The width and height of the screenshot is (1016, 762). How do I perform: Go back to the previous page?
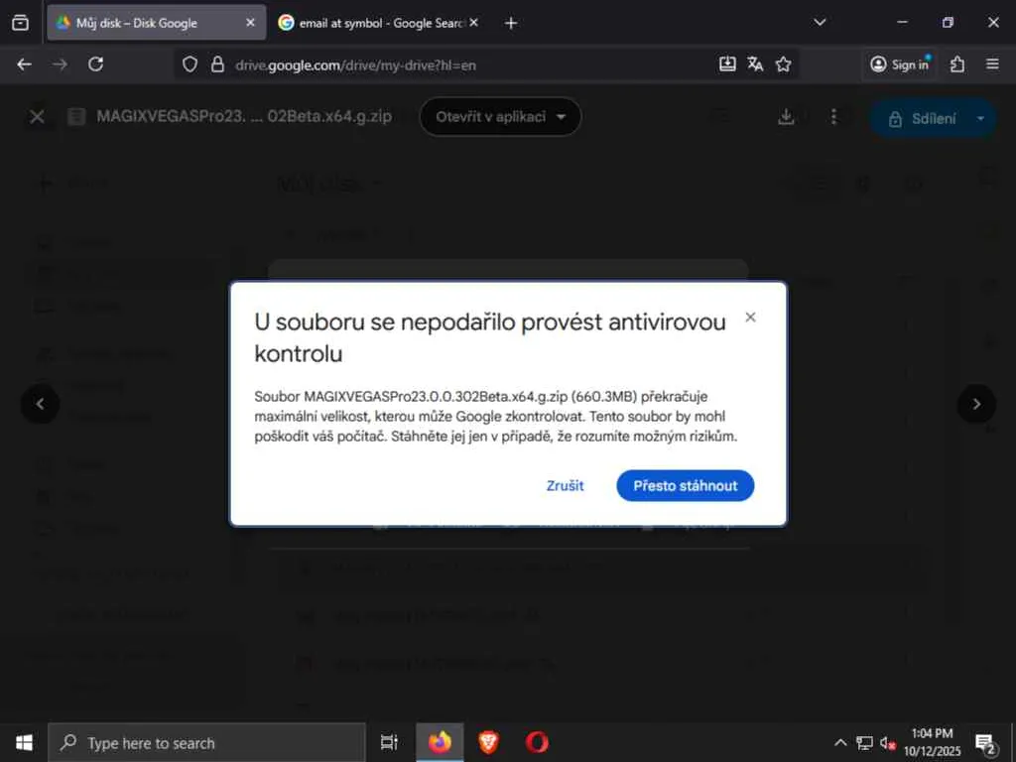pos(24,64)
